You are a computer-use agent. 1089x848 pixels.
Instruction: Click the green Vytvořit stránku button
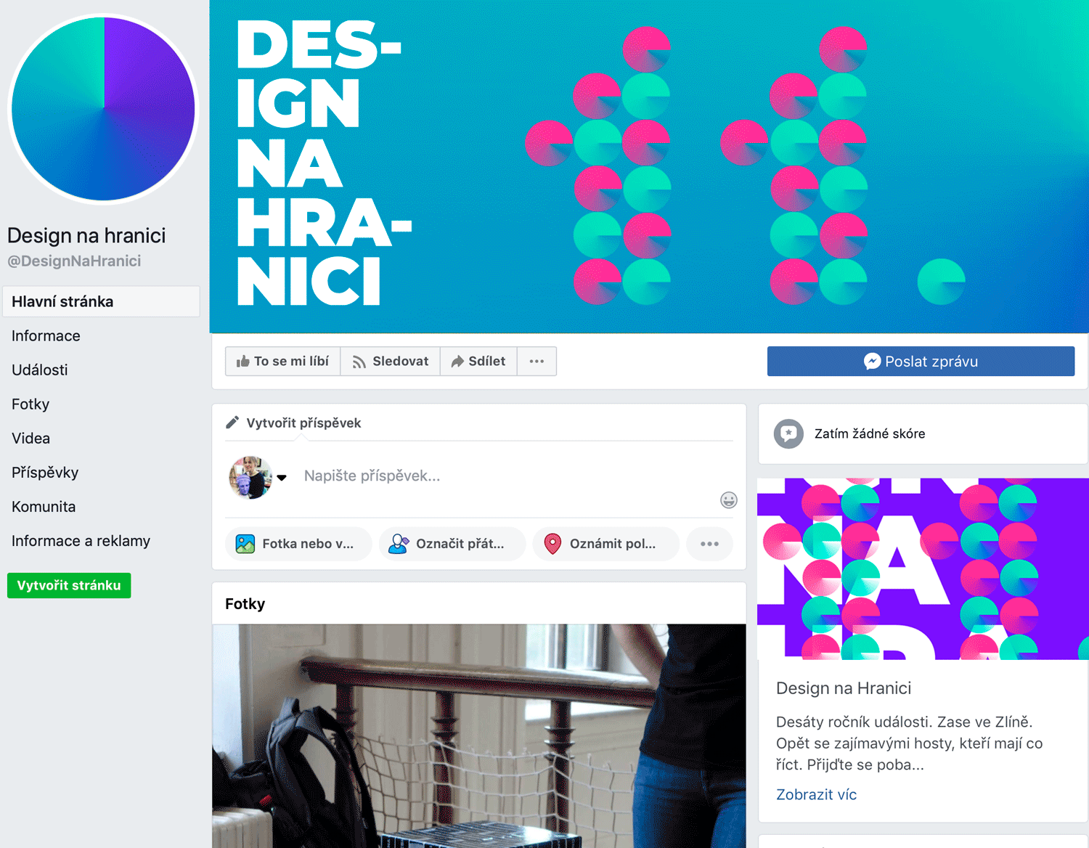coord(69,585)
